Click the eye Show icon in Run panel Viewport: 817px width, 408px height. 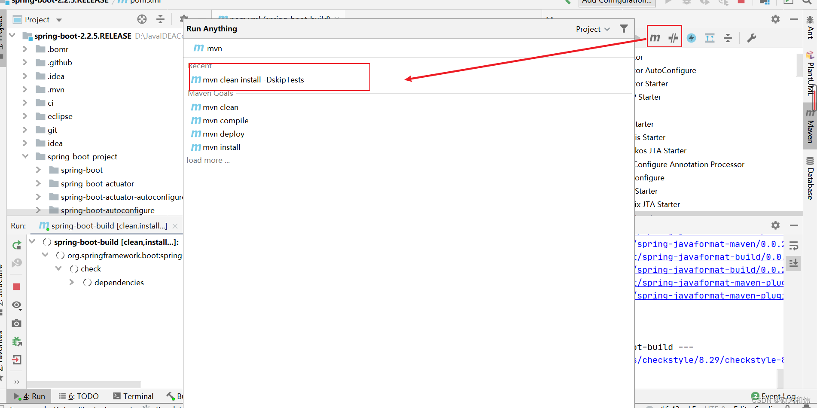click(17, 305)
